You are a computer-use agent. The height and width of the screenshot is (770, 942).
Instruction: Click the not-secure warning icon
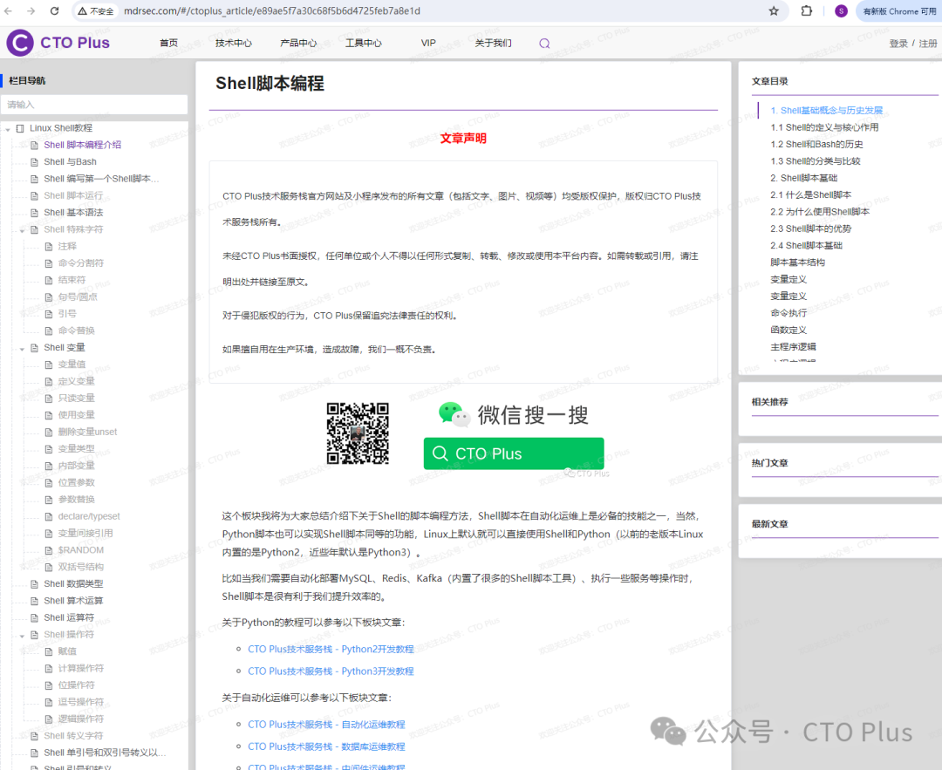coord(82,10)
